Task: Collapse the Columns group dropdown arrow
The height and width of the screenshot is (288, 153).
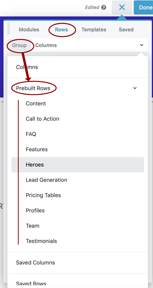Action: click(x=141, y=45)
